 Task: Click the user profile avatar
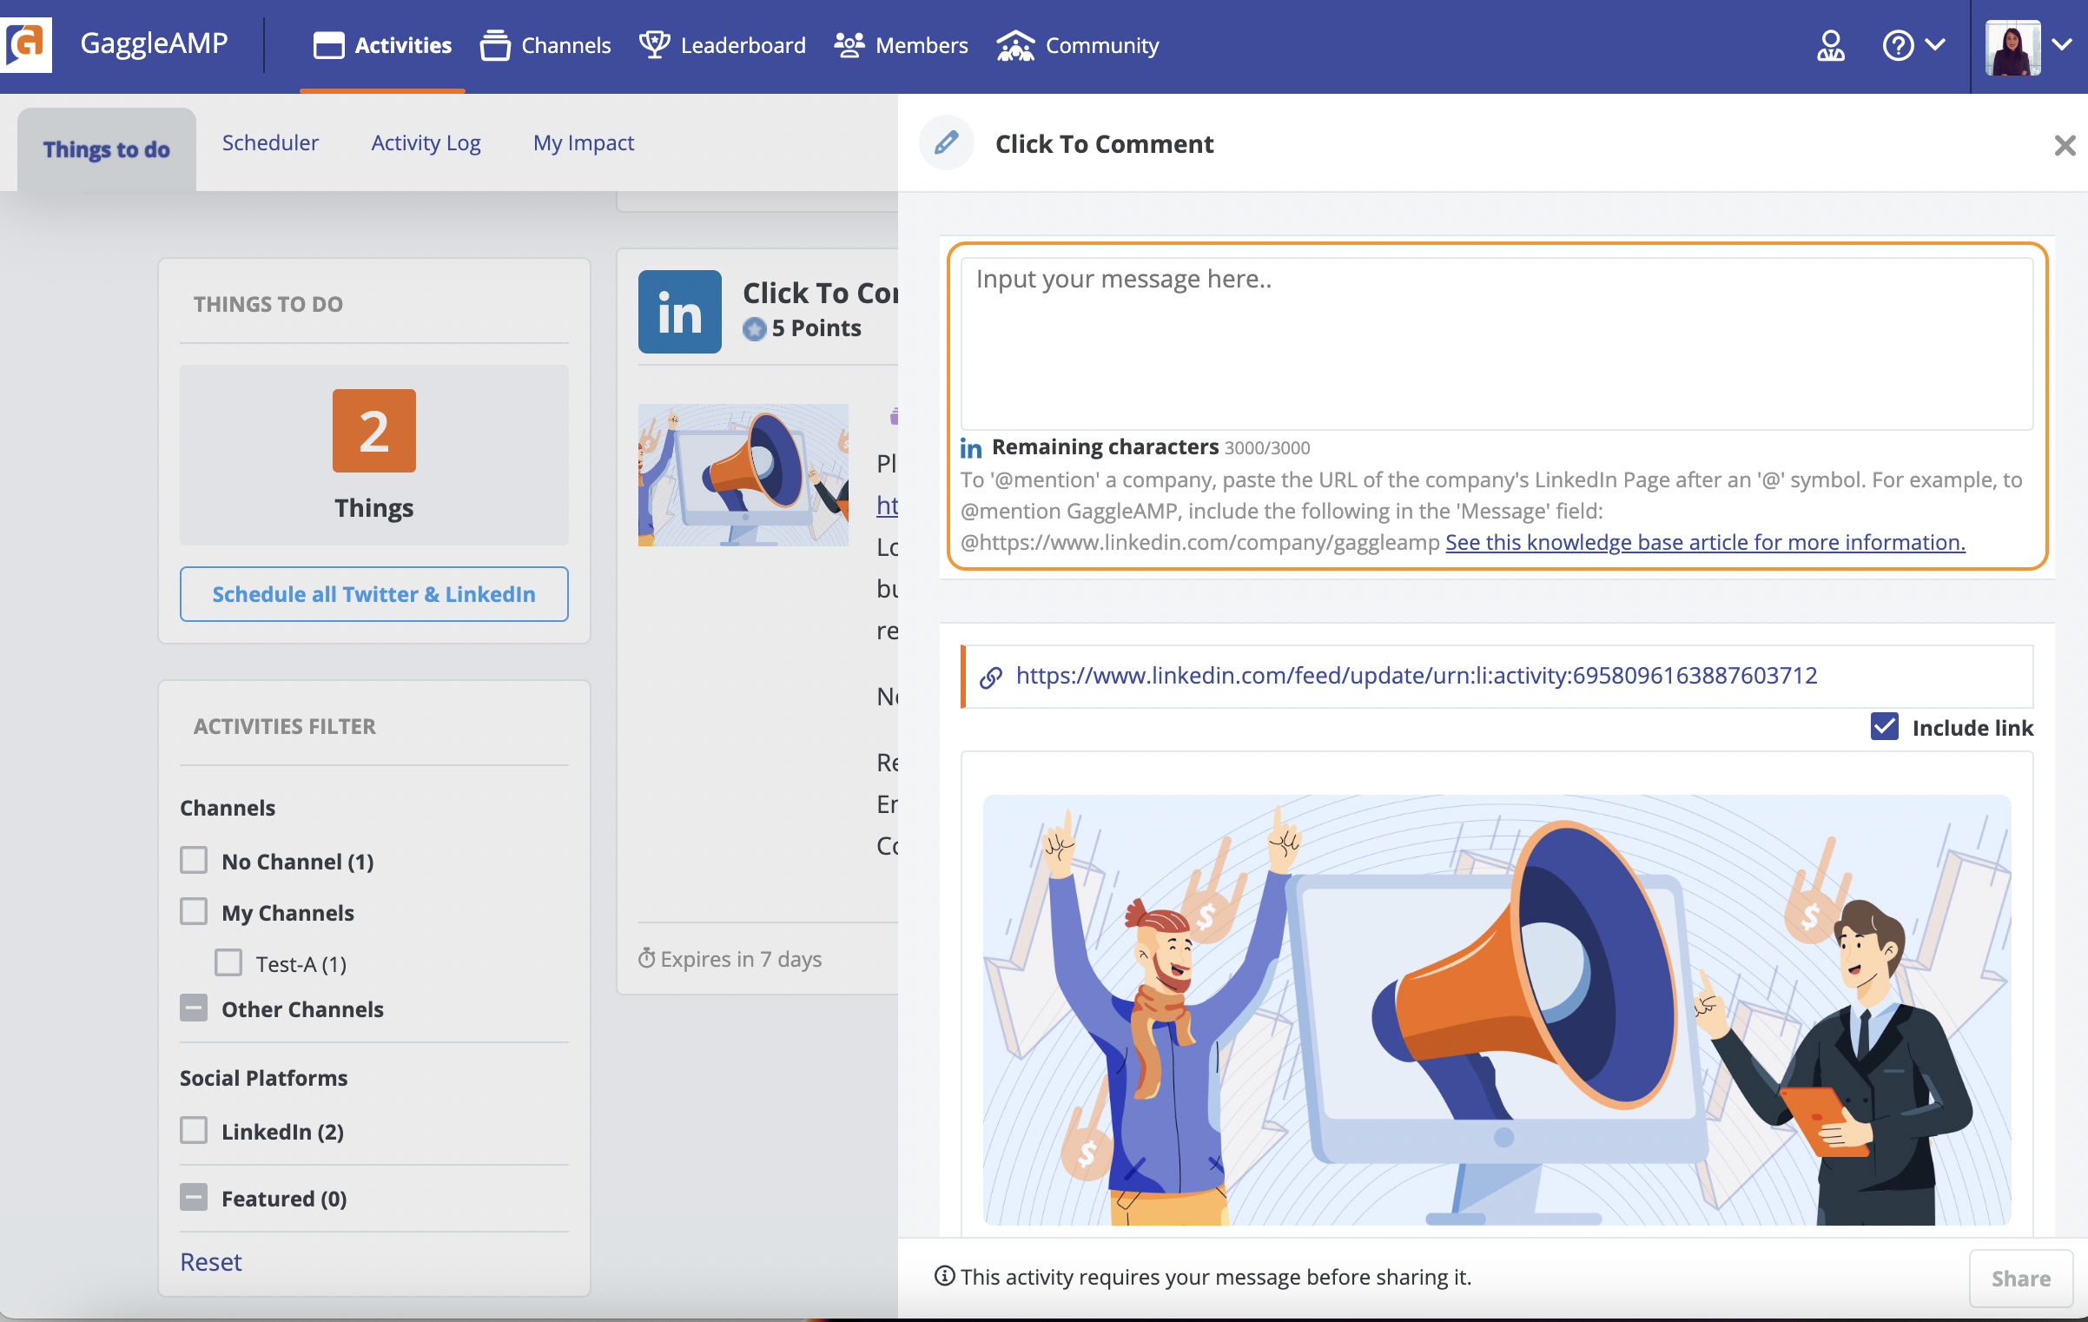2012,47
